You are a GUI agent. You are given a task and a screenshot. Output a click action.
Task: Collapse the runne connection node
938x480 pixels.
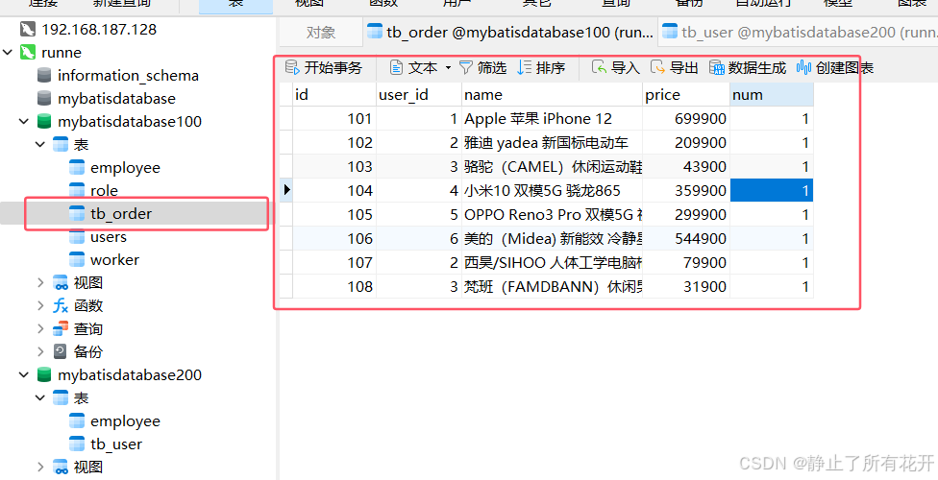[x=8, y=53]
